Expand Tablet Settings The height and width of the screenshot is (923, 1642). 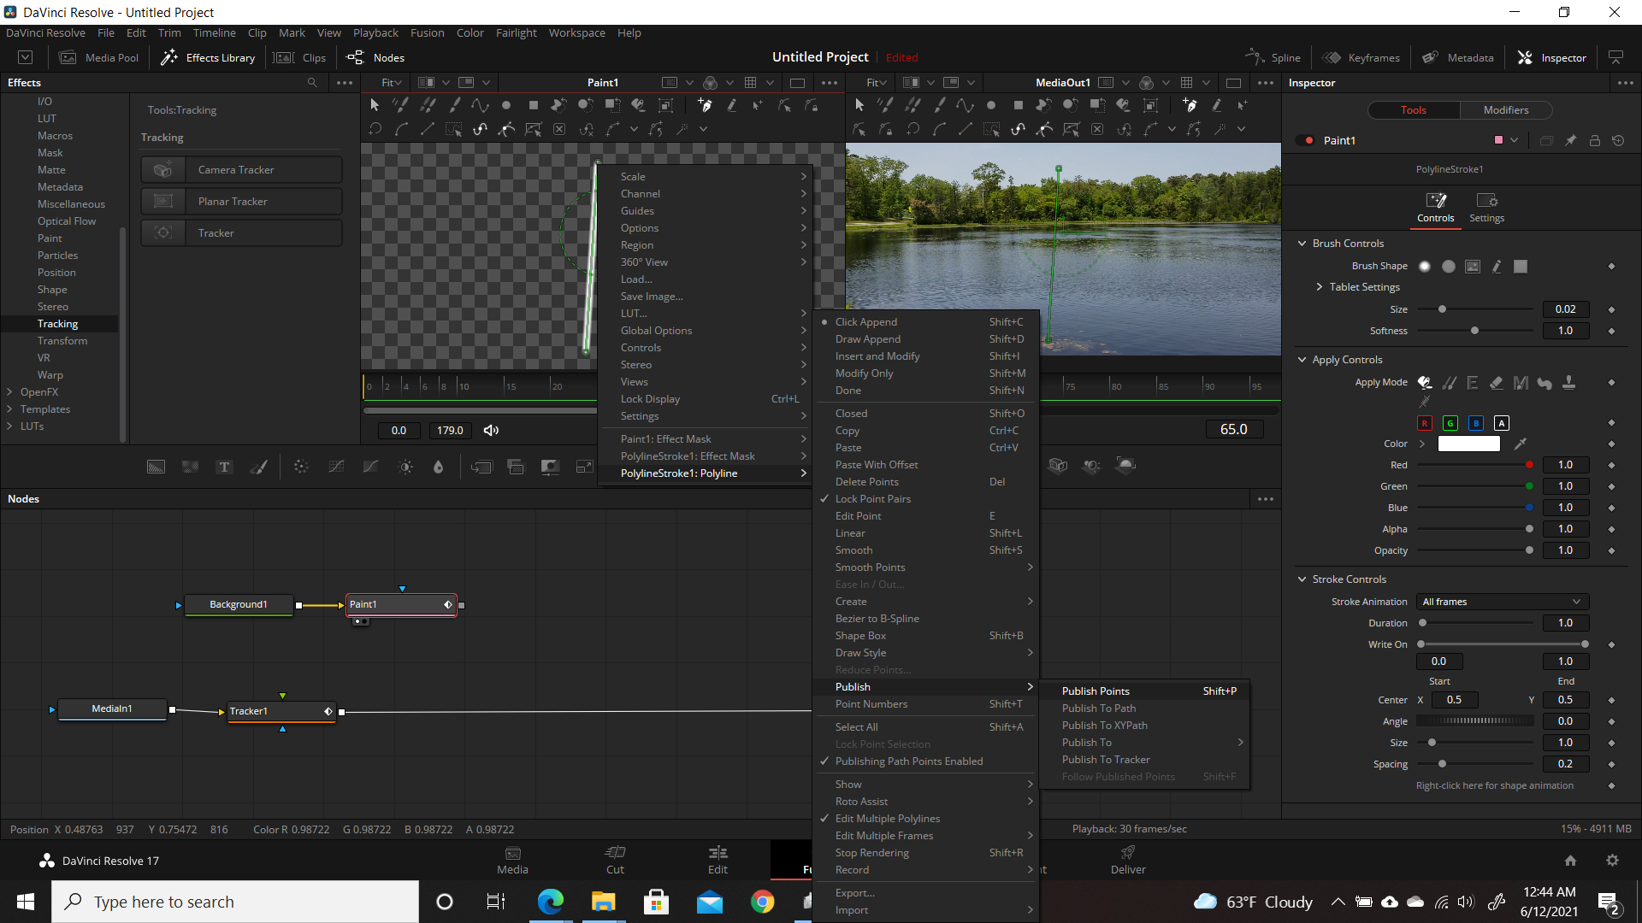[1320, 287]
